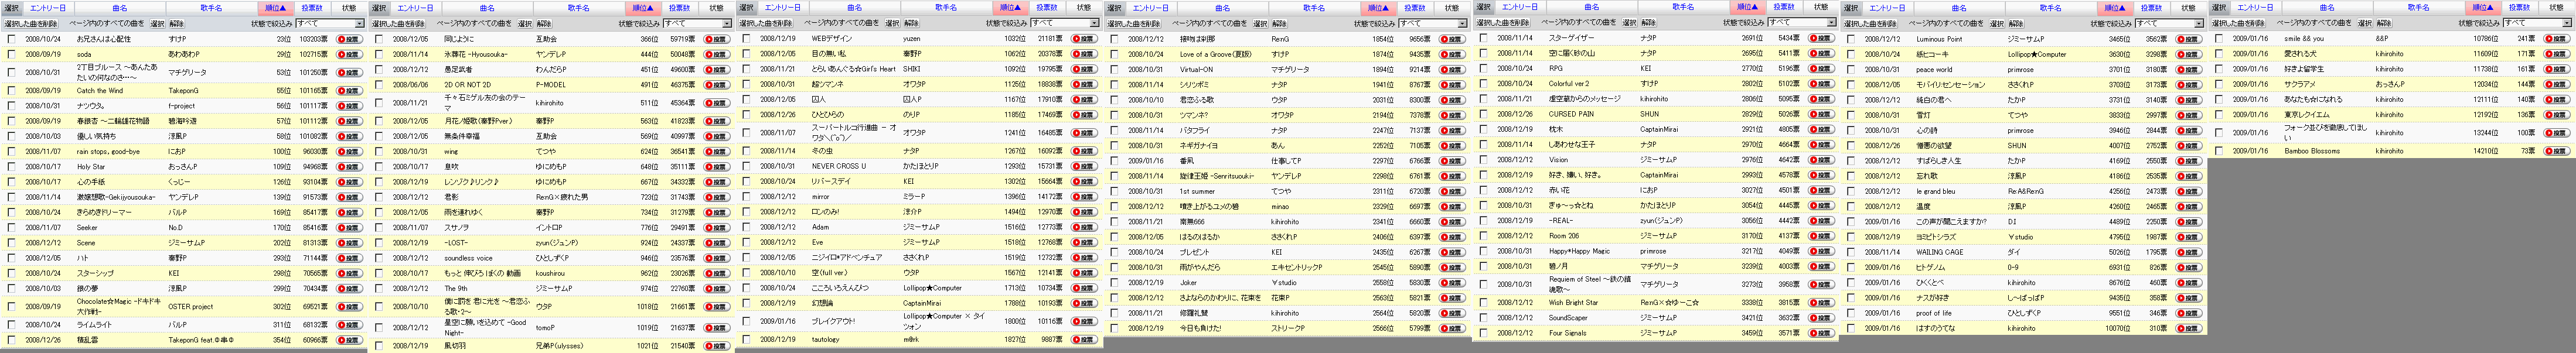Vote for the song 'soda'

(349, 55)
